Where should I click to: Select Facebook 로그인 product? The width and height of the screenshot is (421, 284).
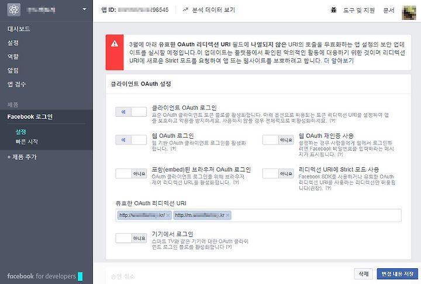[x=30, y=117]
